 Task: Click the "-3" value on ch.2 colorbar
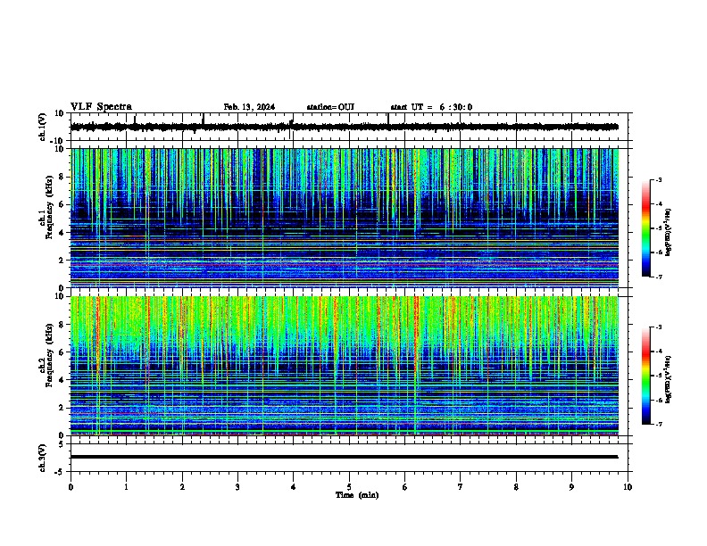(x=658, y=327)
